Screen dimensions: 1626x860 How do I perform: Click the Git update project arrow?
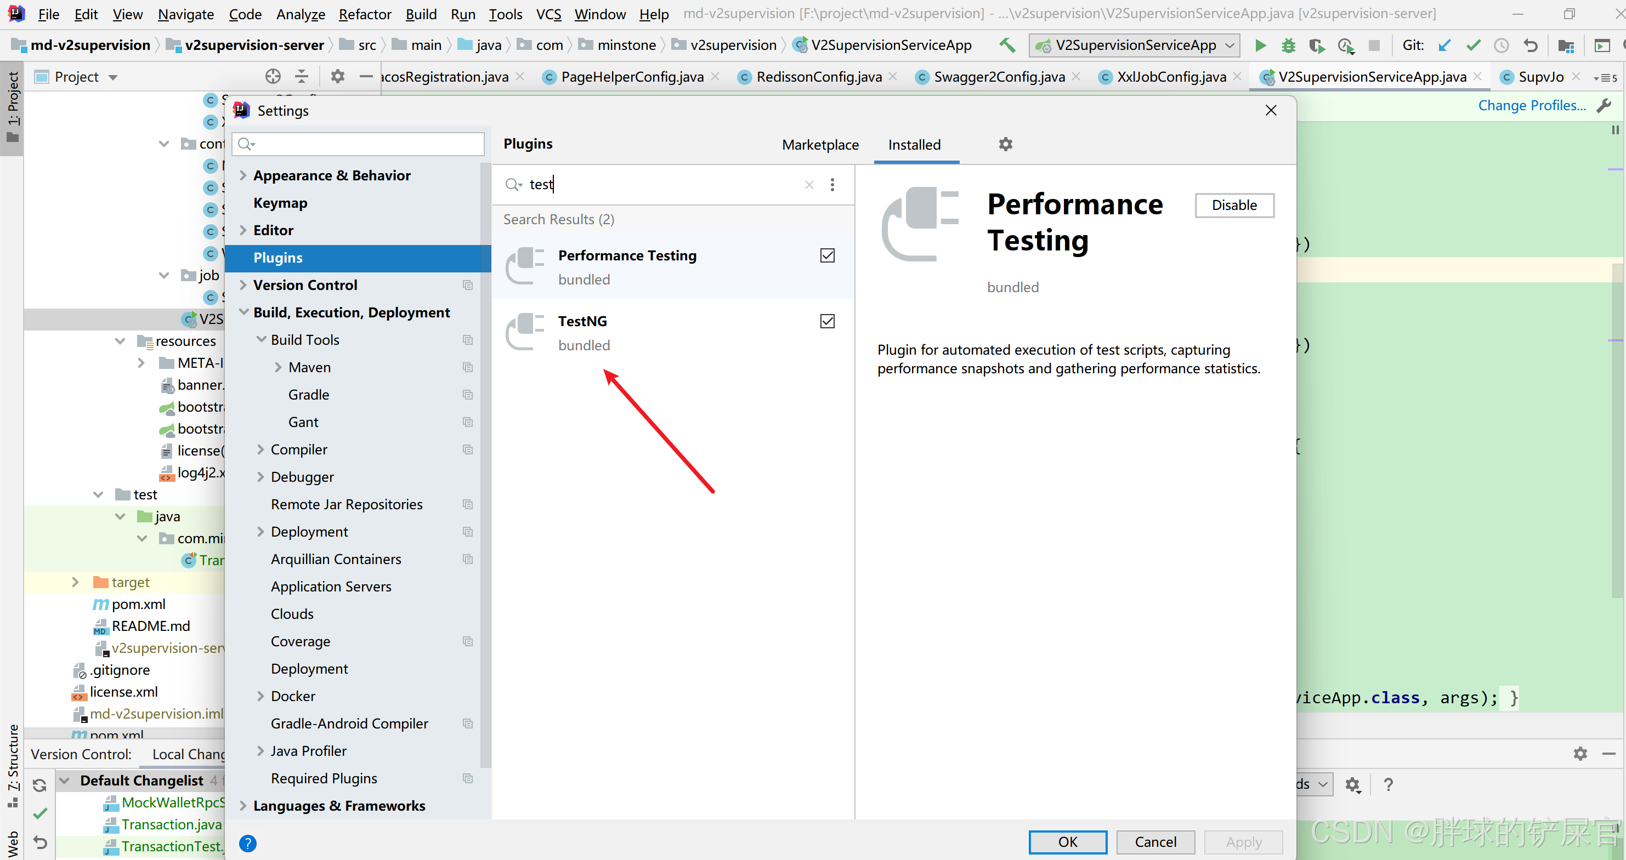[x=1444, y=45]
